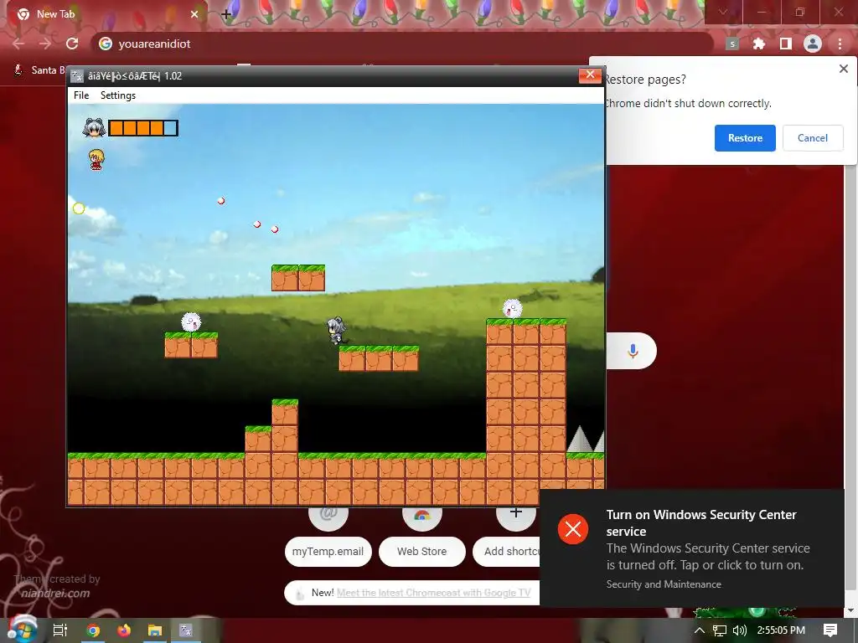Click the Add shortcut tile
This screenshot has width=858, height=643.
click(507, 551)
